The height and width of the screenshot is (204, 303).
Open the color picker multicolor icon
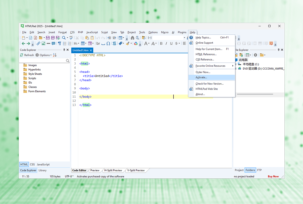click(136, 43)
